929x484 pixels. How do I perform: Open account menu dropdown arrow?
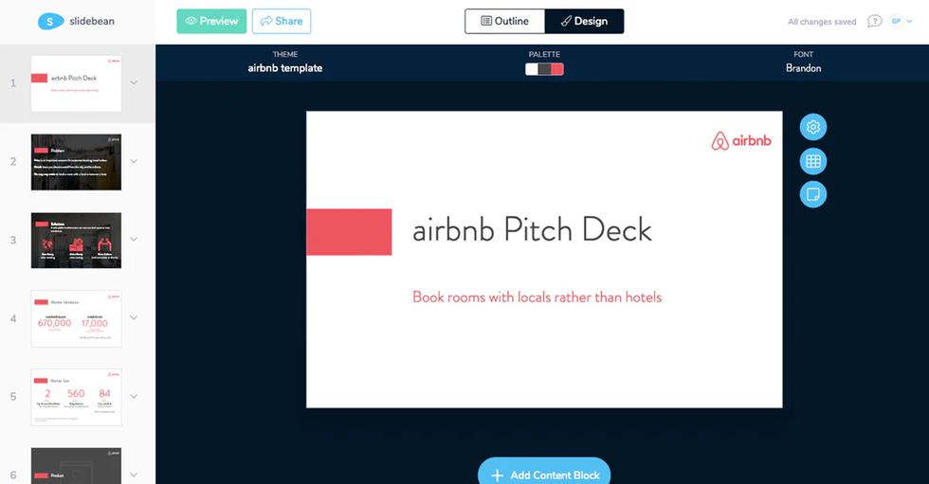910,21
